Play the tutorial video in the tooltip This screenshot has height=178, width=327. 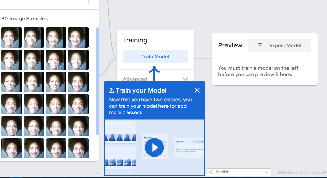coord(154,147)
